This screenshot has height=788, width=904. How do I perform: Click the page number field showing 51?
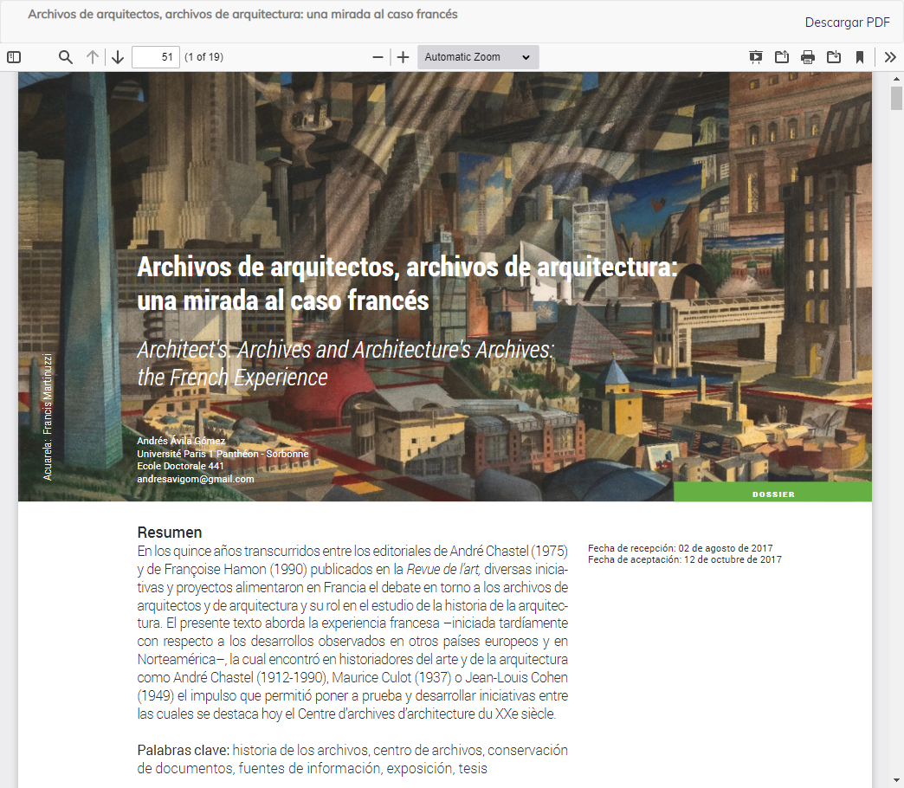click(x=156, y=57)
